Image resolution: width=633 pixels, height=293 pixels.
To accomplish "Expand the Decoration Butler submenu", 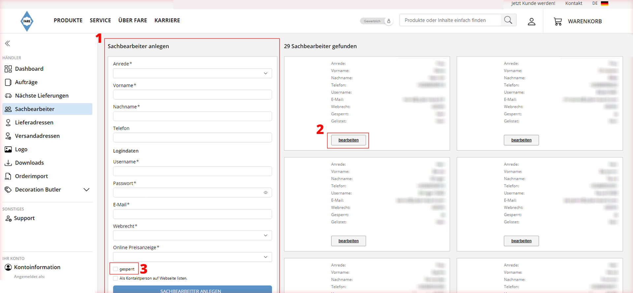I will (x=86, y=190).
